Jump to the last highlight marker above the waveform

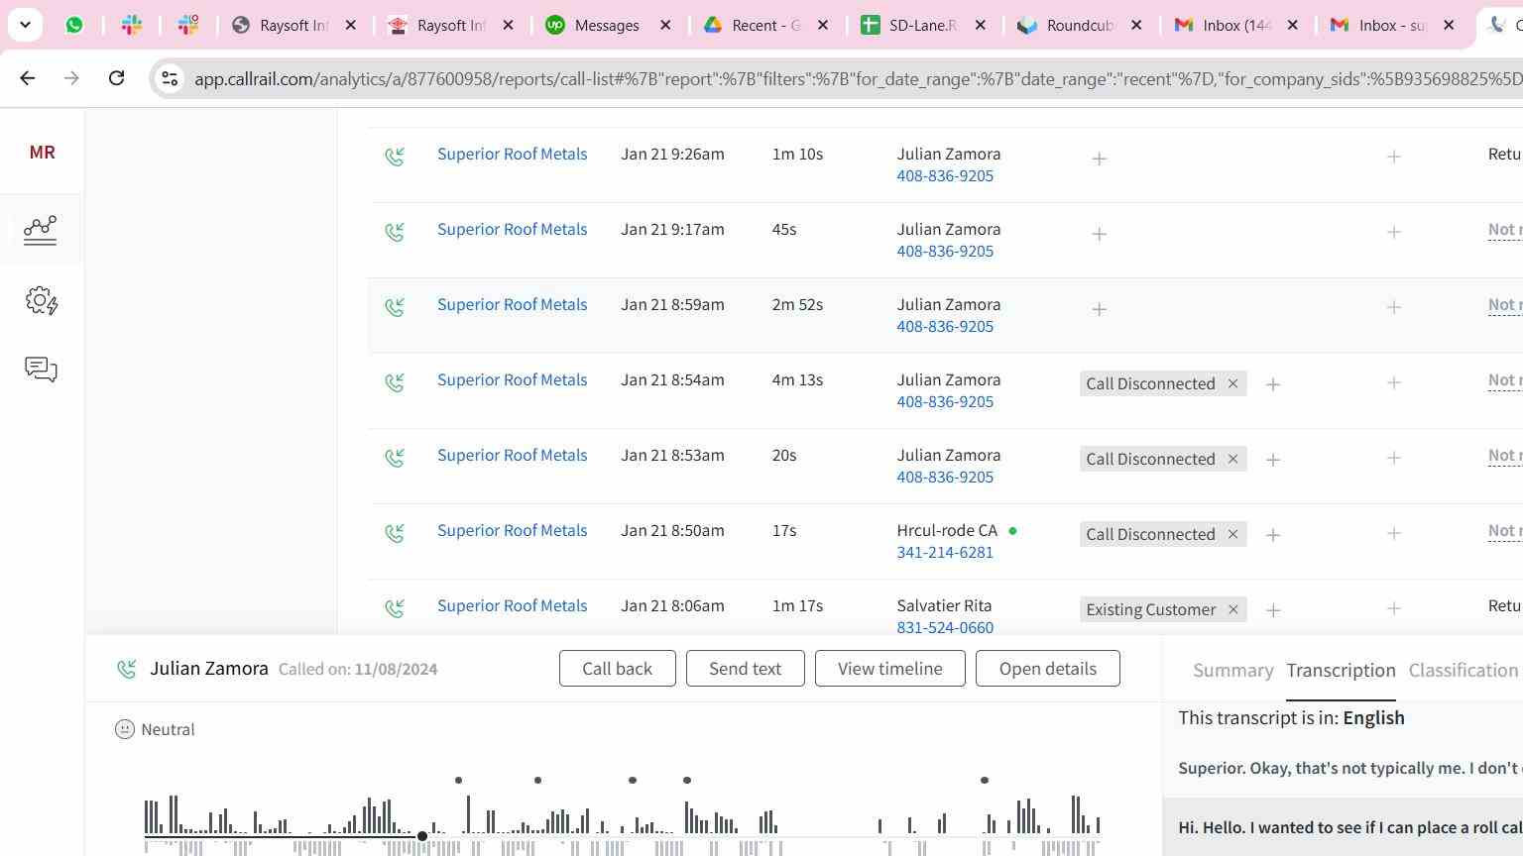(x=985, y=780)
